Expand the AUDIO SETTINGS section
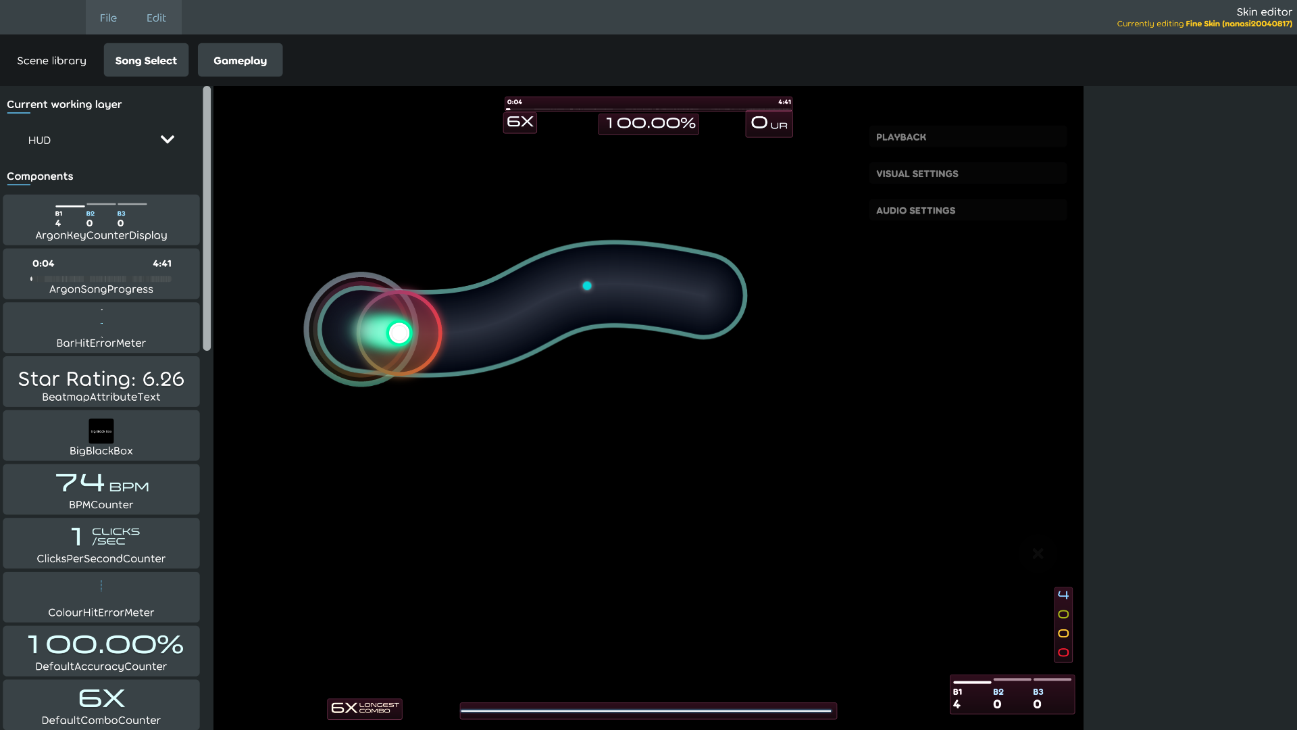The height and width of the screenshot is (730, 1297). click(x=967, y=211)
